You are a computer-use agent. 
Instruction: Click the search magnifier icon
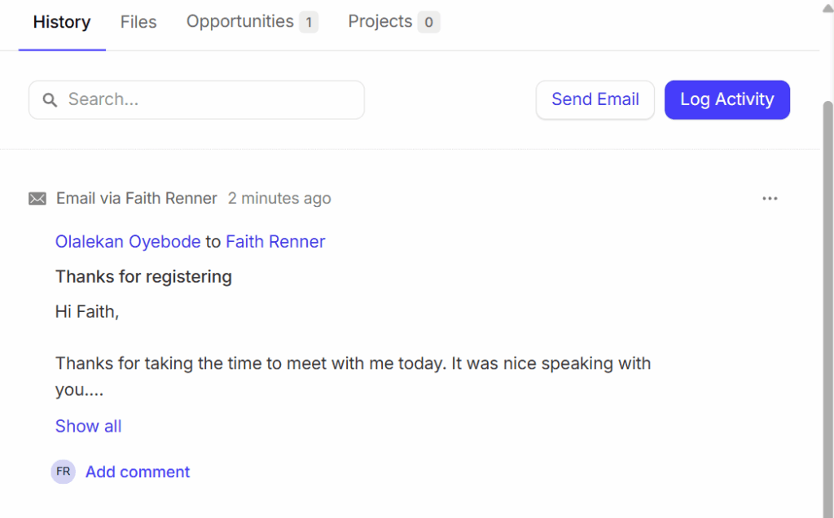pyautogui.click(x=50, y=100)
